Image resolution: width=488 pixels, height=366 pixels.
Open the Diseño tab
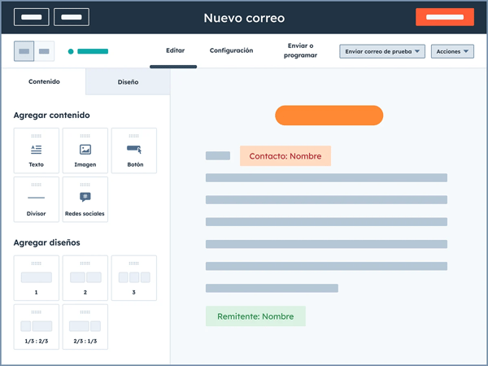(128, 82)
